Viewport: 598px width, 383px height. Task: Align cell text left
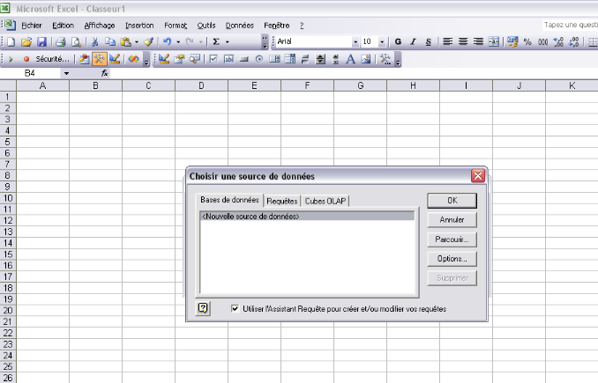[x=448, y=42]
